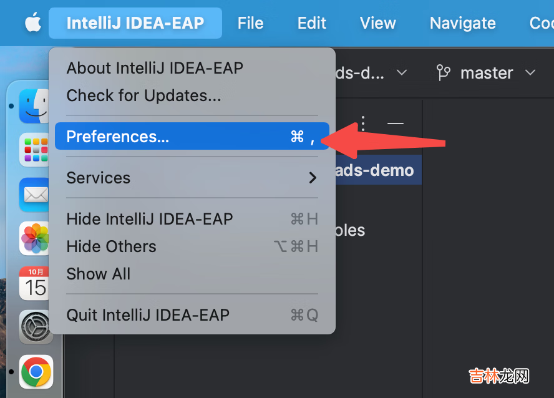Open the Navigate menu
The width and height of the screenshot is (554, 398).
pyautogui.click(x=462, y=23)
